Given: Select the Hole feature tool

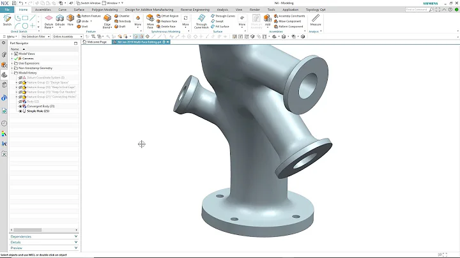Looking at the screenshot, I should click(x=70, y=20).
